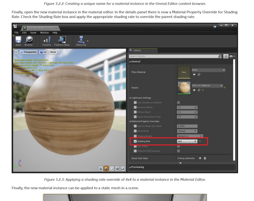Open the Params toolbar button
The image size is (254, 201).
47,40
